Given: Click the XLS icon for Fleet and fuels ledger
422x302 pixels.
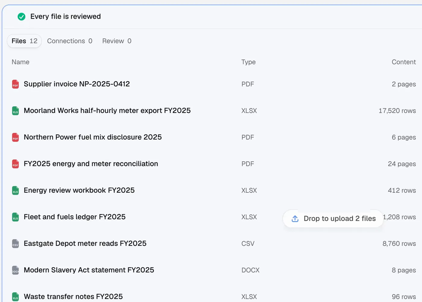Looking at the screenshot, I should coord(15,217).
